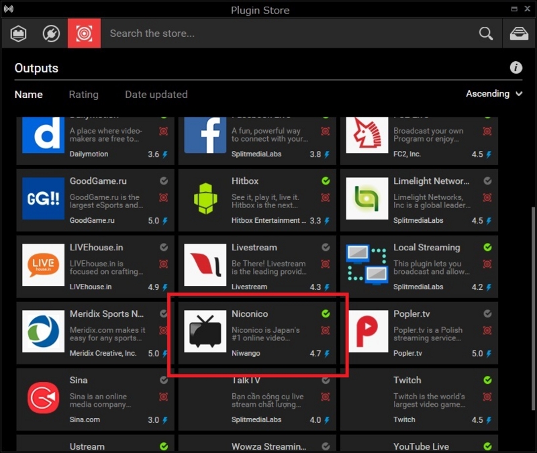537x453 pixels.
Task: Toggle the gray checkmark on Popler.tv
Action: pos(488,313)
